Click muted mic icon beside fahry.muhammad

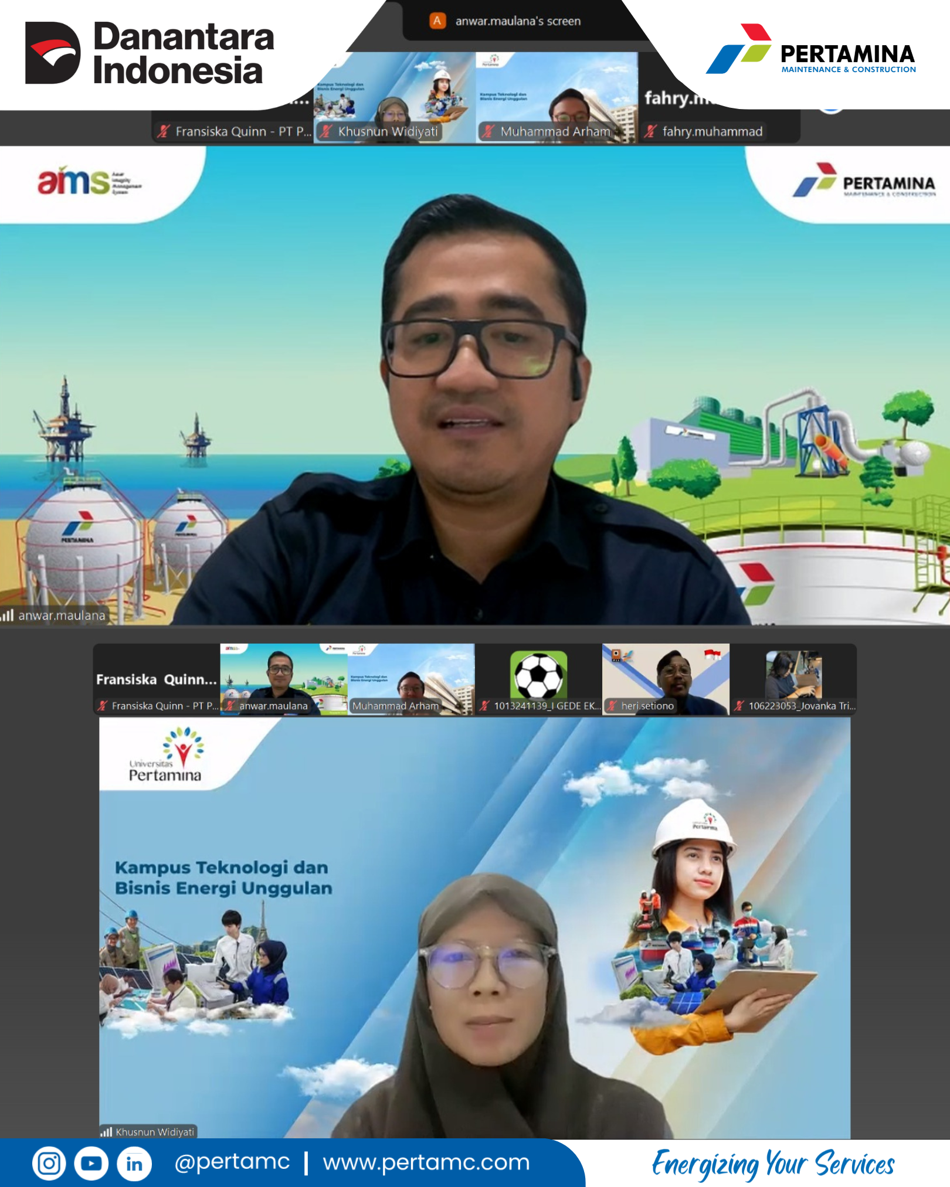click(x=650, y=131)
